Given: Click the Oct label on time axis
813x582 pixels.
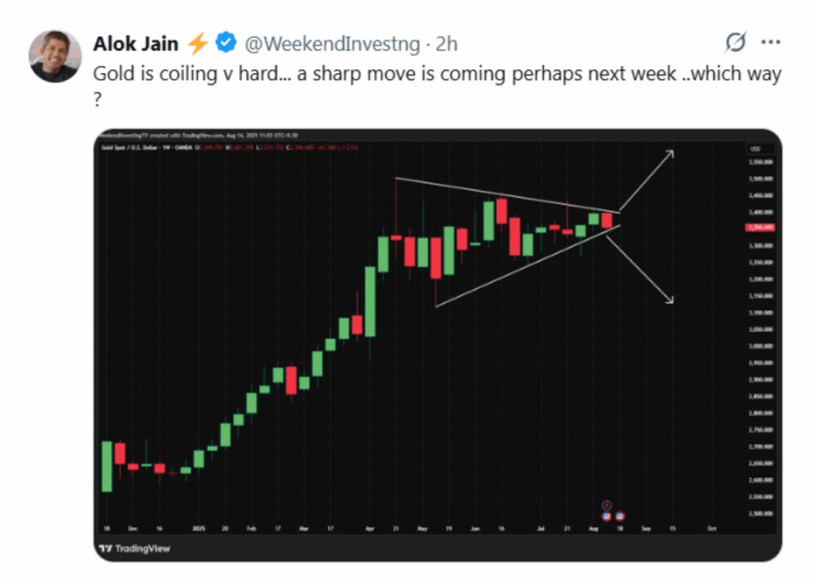Looking at the screenshot, I should (712, 529).
